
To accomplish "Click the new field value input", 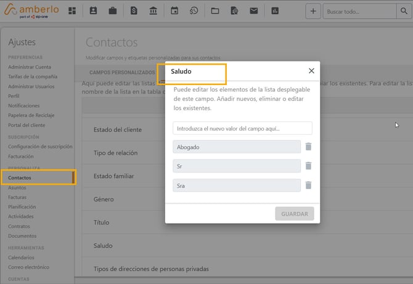I will [x=243, y=128].
